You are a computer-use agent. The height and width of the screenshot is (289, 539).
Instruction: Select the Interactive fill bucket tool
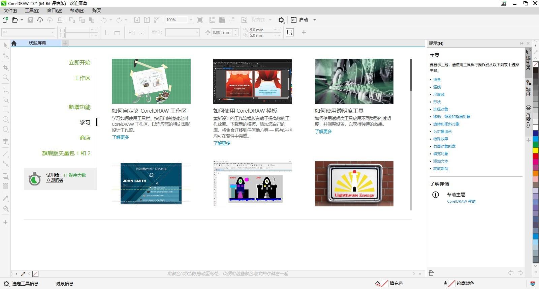point(5,208)
